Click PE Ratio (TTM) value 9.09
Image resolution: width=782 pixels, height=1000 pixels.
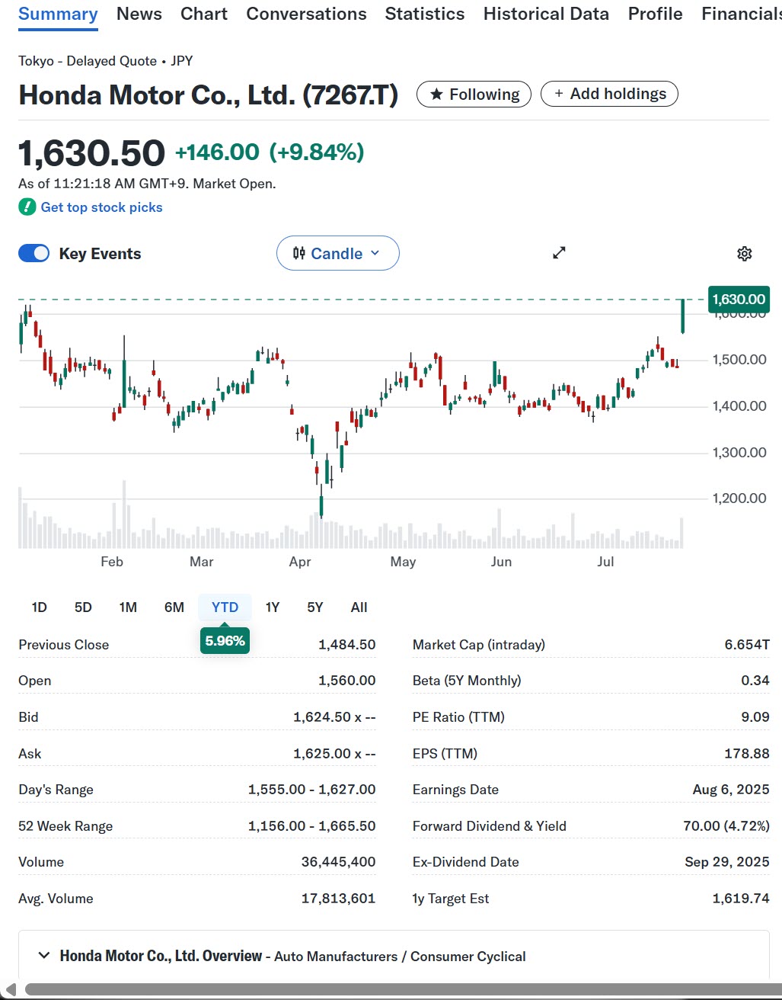755,717
